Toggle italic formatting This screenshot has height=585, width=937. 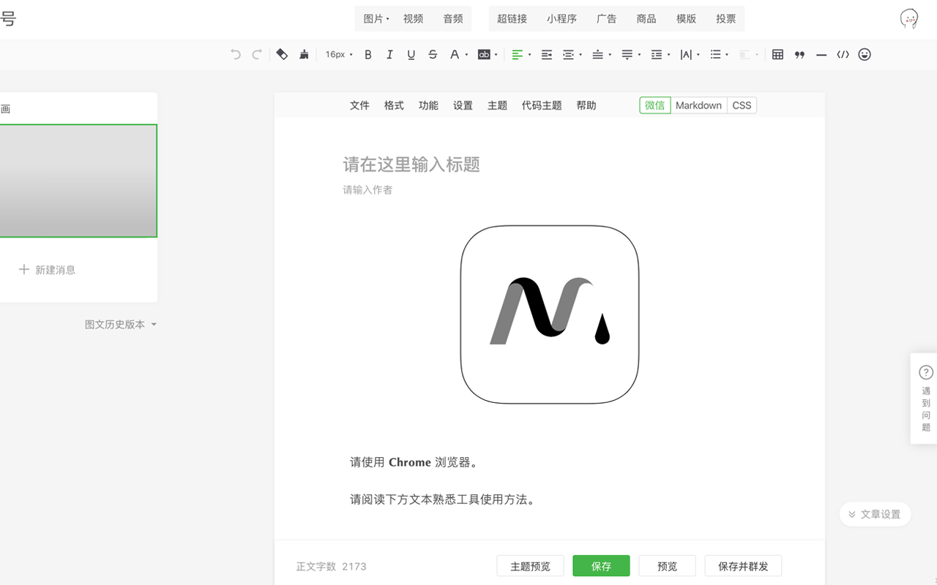click(389, 54)
